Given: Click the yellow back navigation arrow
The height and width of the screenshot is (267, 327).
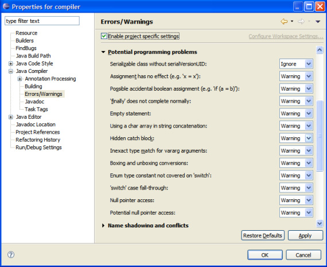Looking at the screenshot, I should coord(284,21).
